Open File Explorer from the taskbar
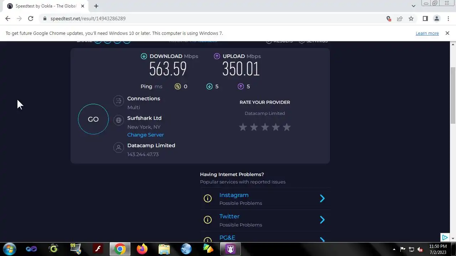 164,249
